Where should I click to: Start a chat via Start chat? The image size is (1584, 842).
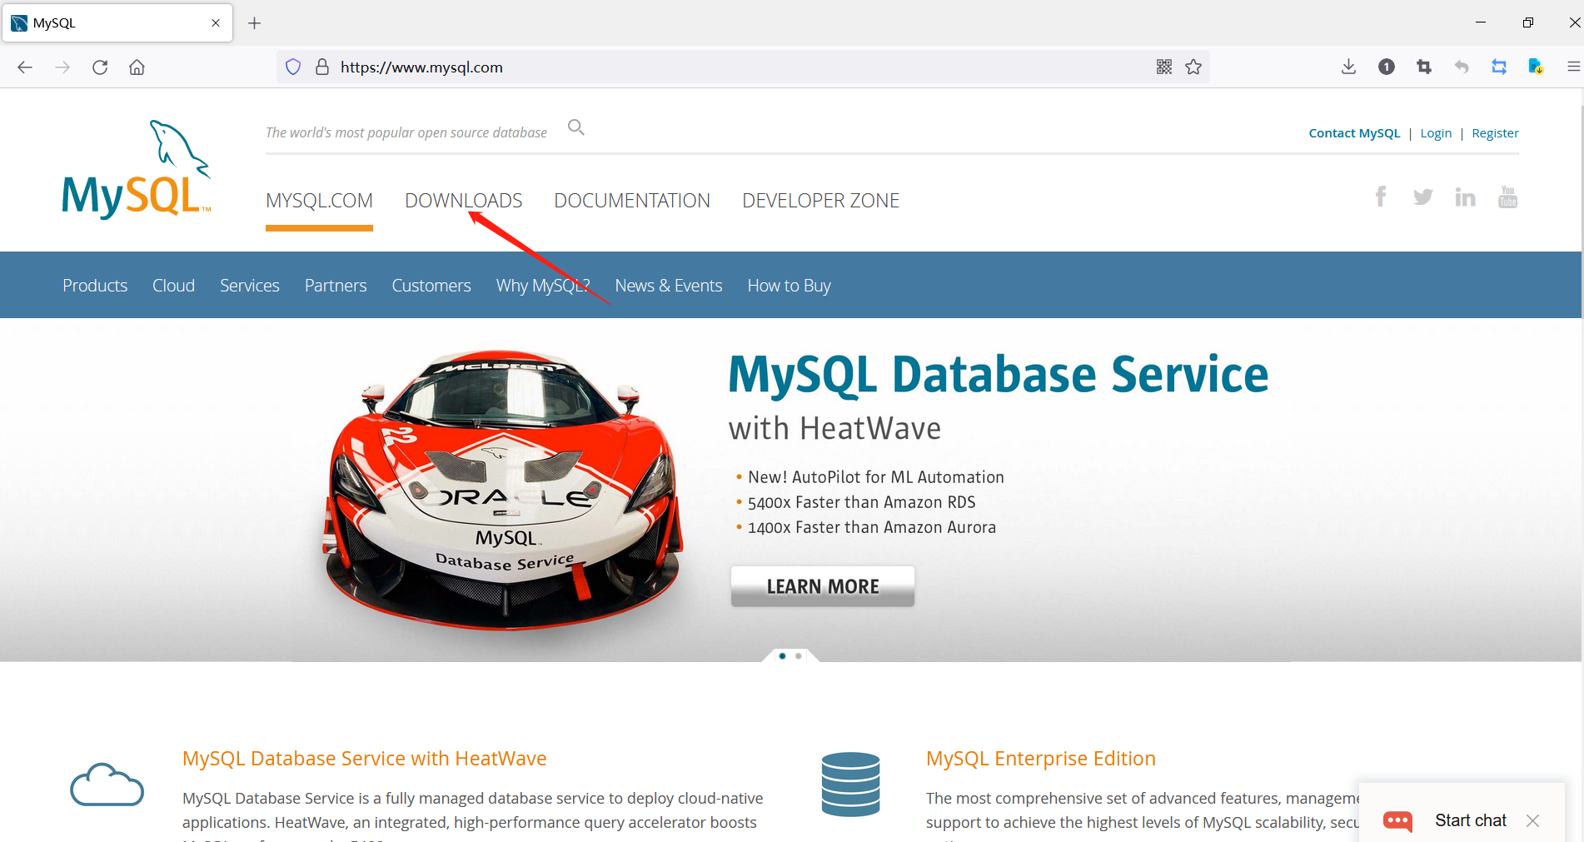(1471, 820)
